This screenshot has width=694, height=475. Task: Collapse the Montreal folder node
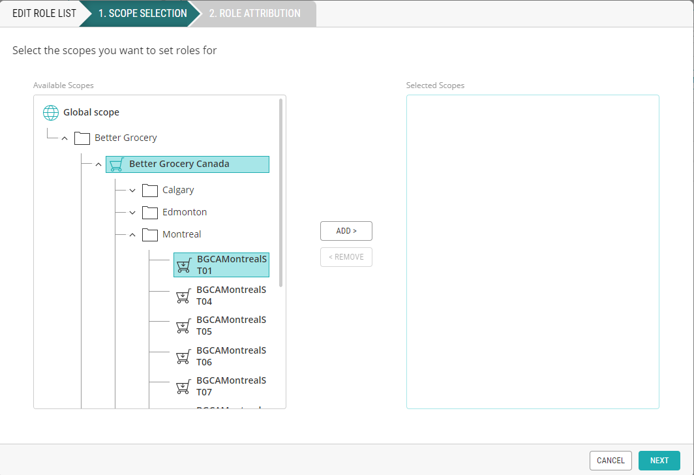click(132, 235)
